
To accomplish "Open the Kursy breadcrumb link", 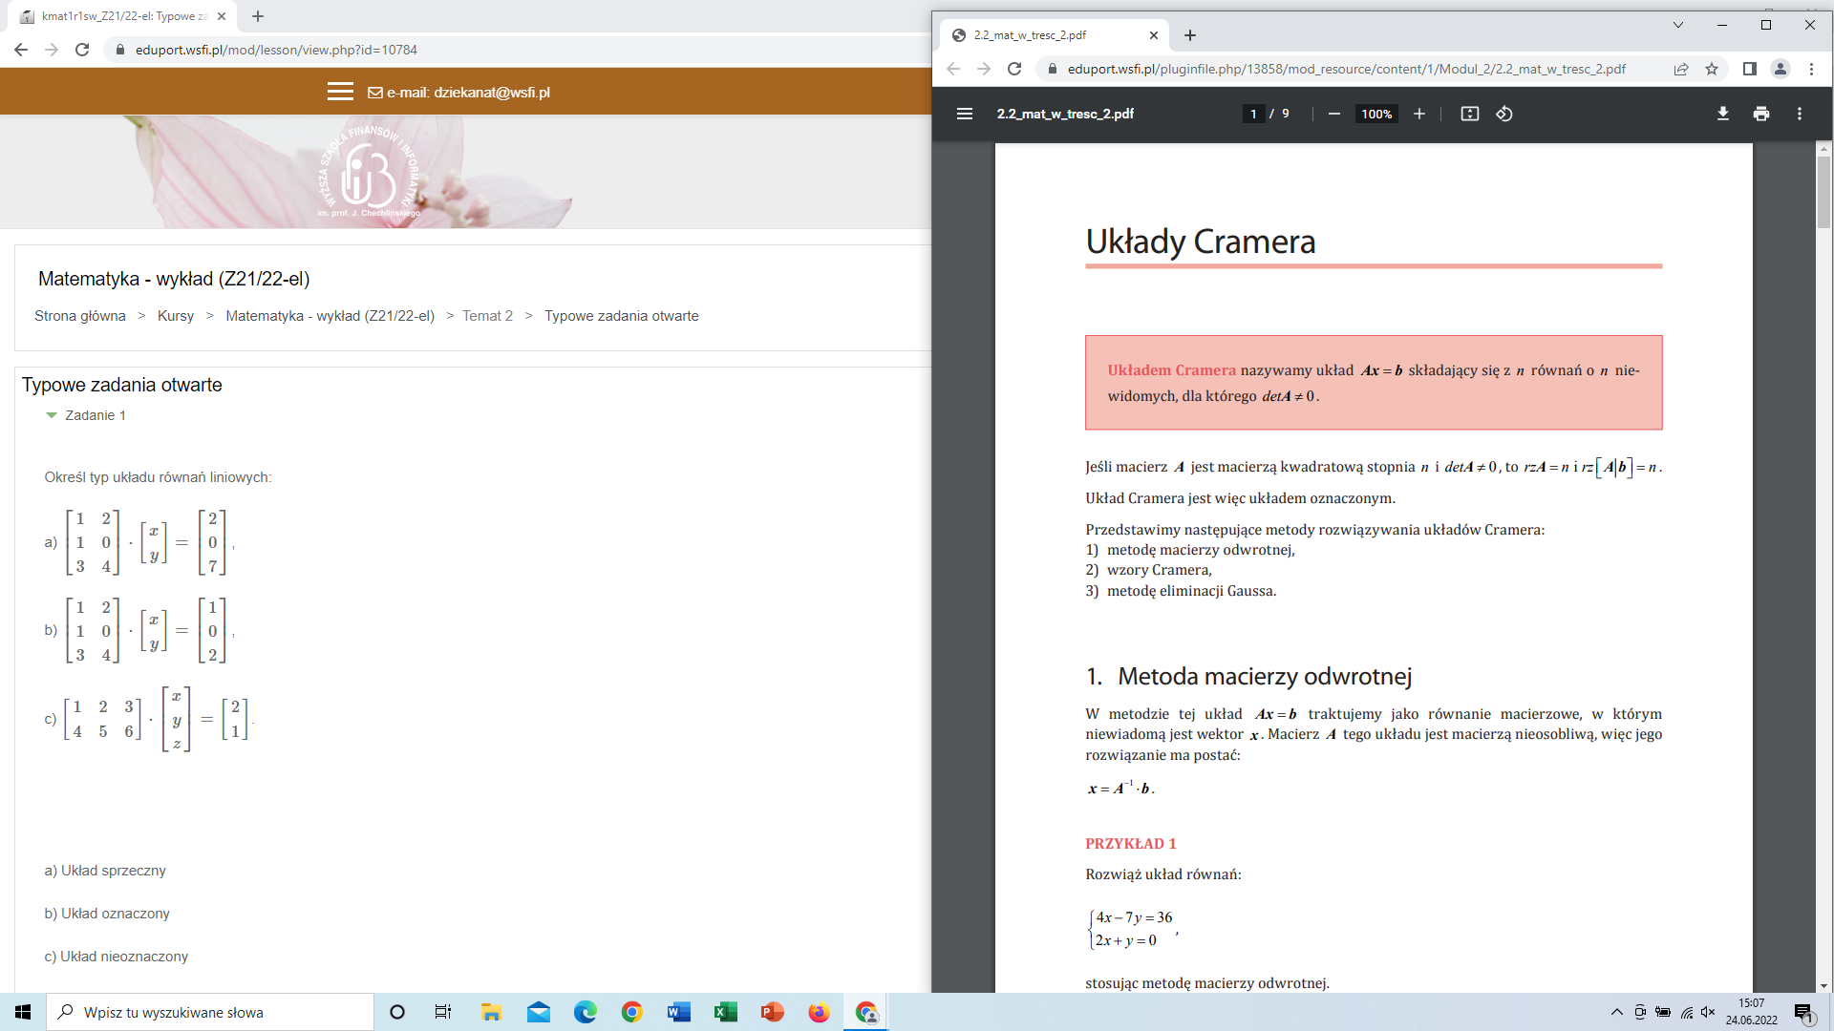I will pos(175,316).
